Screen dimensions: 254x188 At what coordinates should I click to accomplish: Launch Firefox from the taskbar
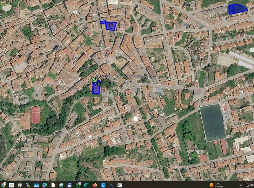pos(95,185)
